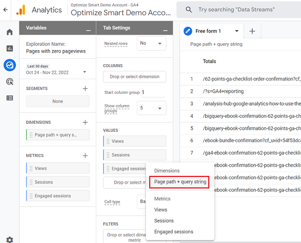Open Configure from the sidebar
Image resolution: width=301 pixels, height=243 pixels.
(10, 98)
